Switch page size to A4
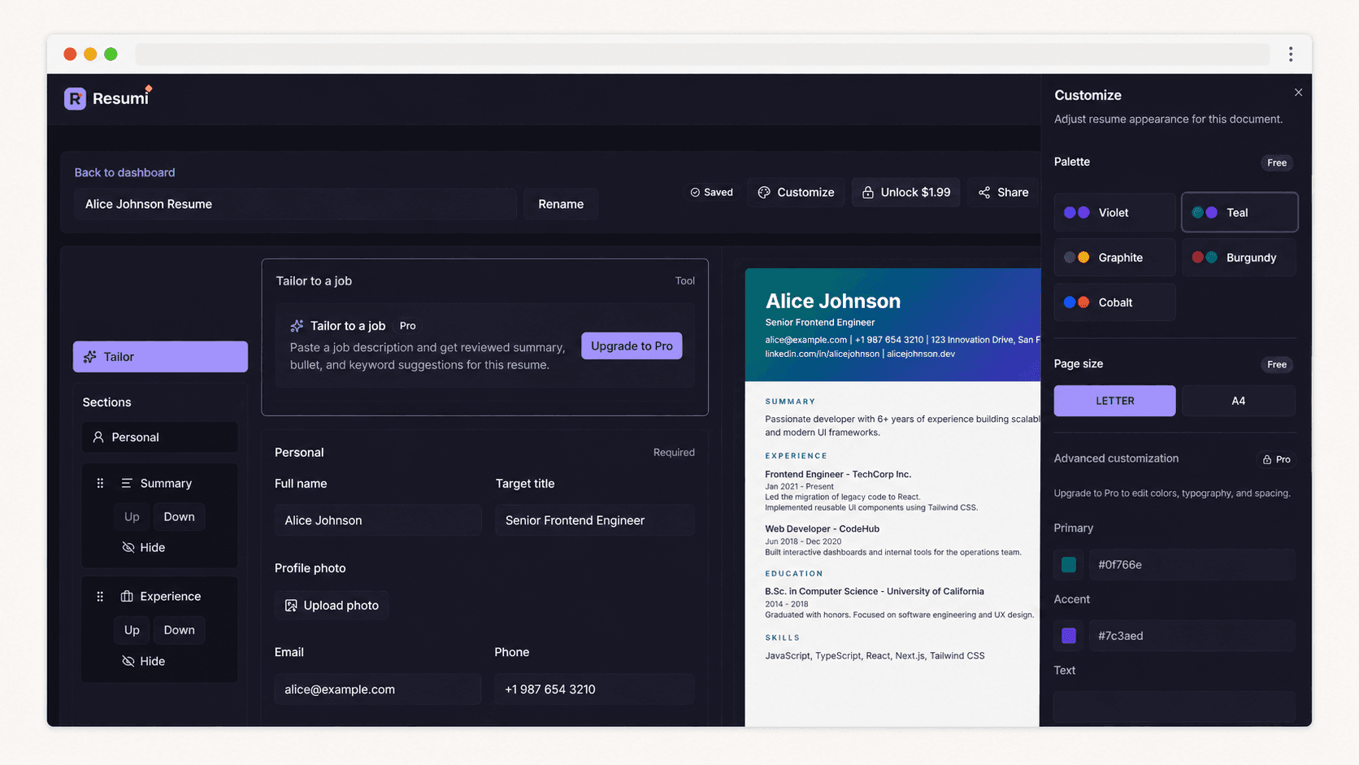 coord(1238,401)
